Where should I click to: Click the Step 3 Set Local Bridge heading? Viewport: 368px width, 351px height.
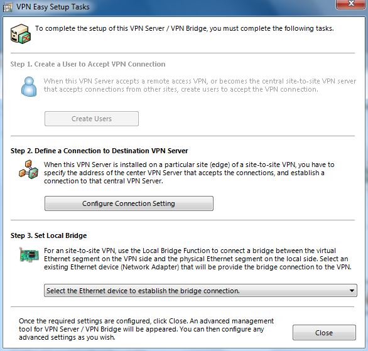(48, 235)
